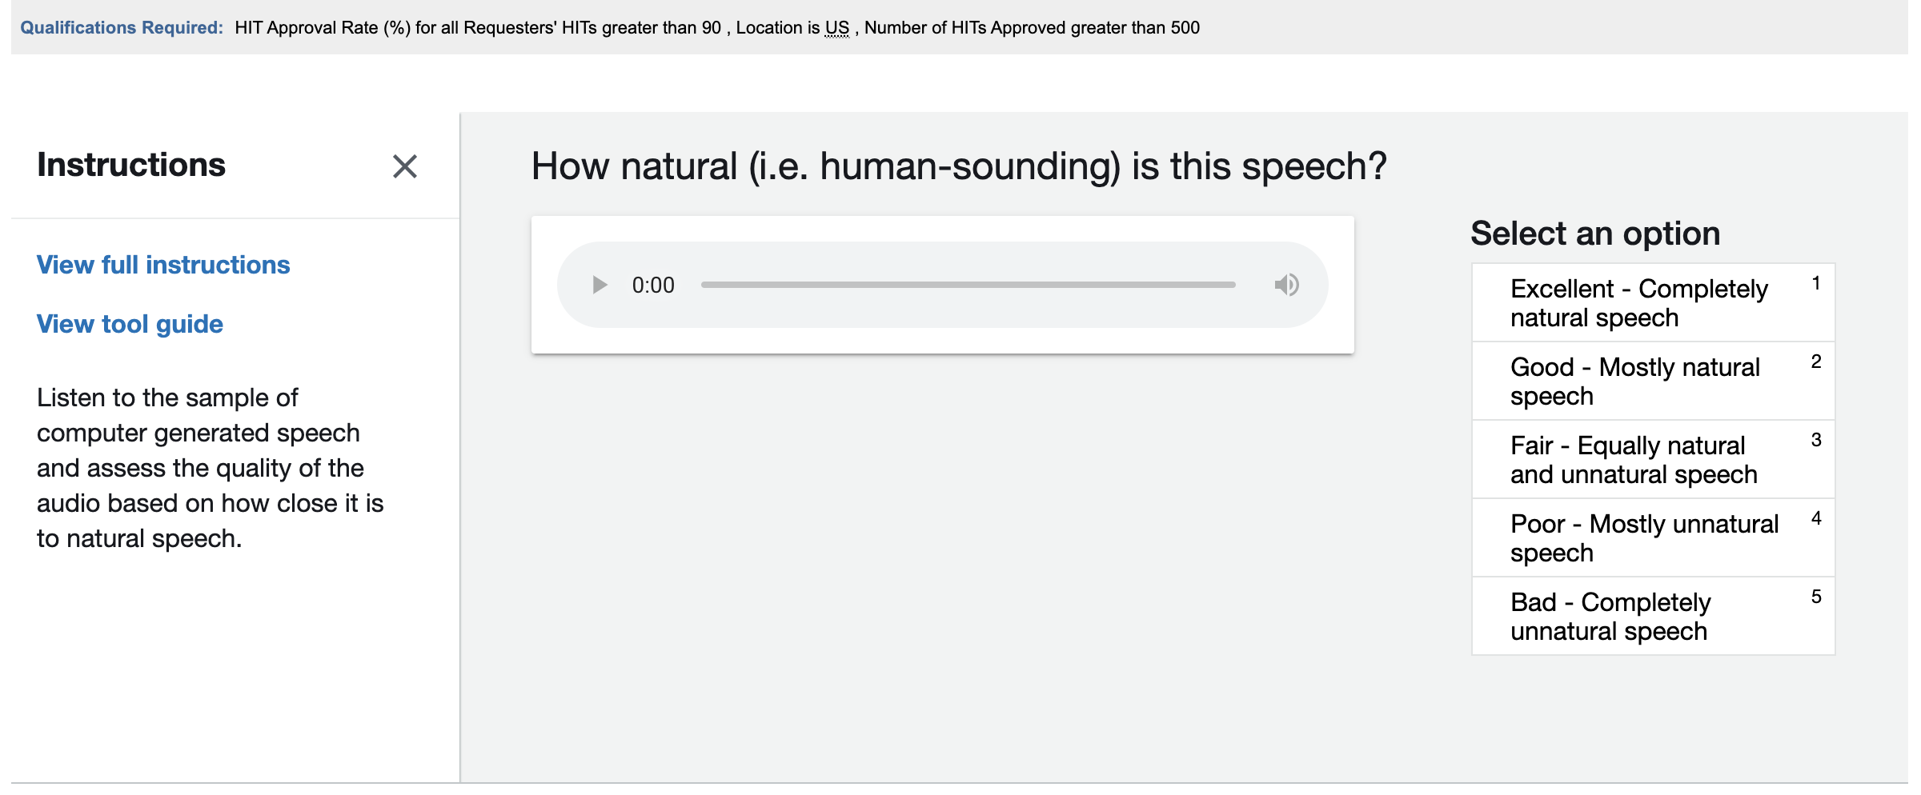
Task: Click the Select an option heading
Action: coord(1594,234)
